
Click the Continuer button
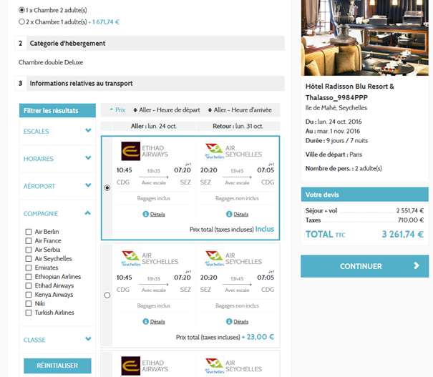click(364, 266)
